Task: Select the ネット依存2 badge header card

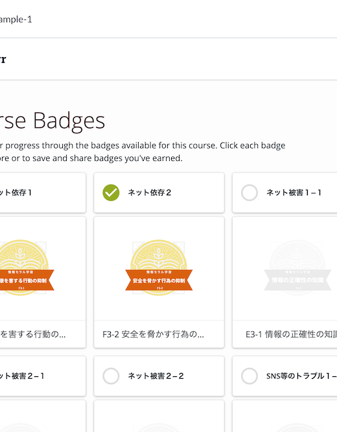Action: (159, 193)
